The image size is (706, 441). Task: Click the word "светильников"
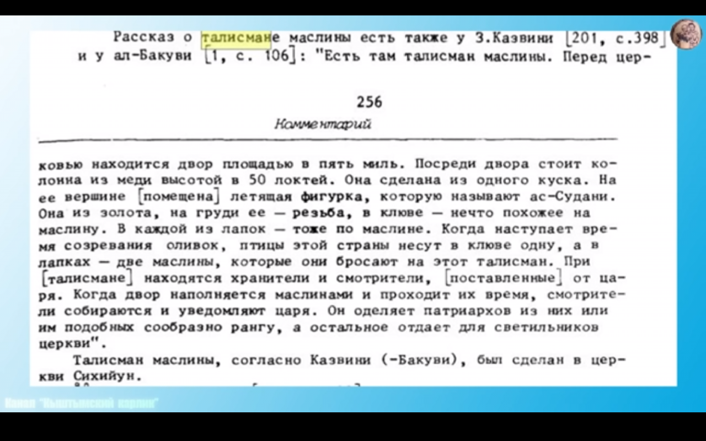click(545, 327)
